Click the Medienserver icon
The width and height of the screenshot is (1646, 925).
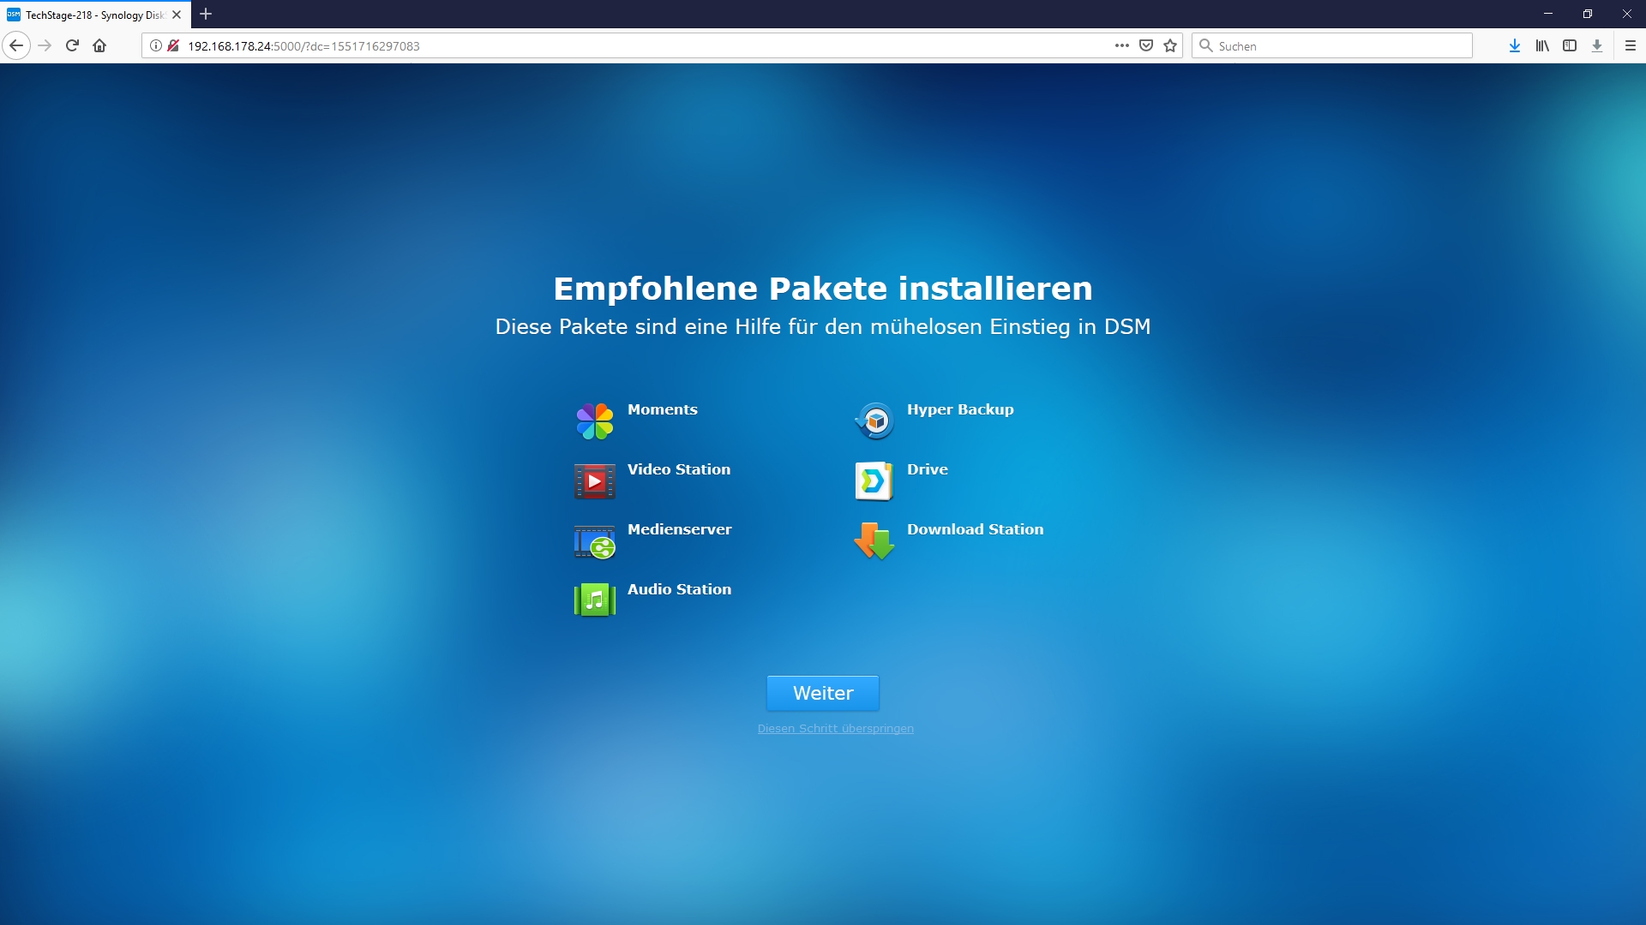tap(594, 541)
